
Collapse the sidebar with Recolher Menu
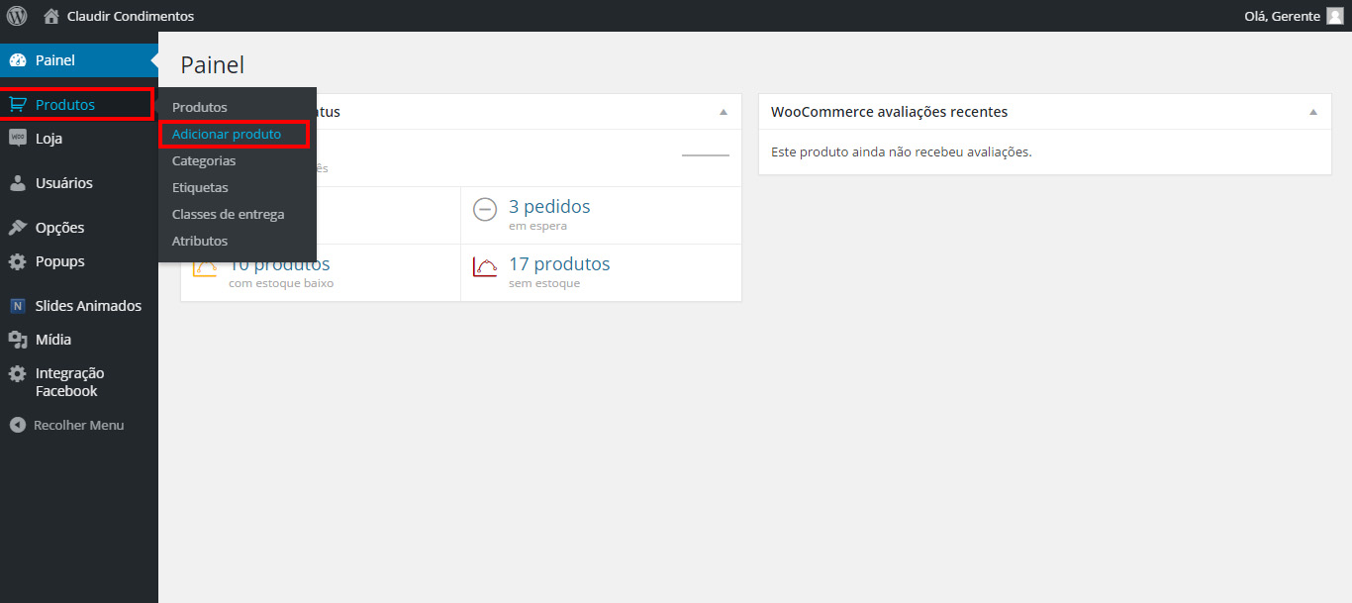point(67,425)
